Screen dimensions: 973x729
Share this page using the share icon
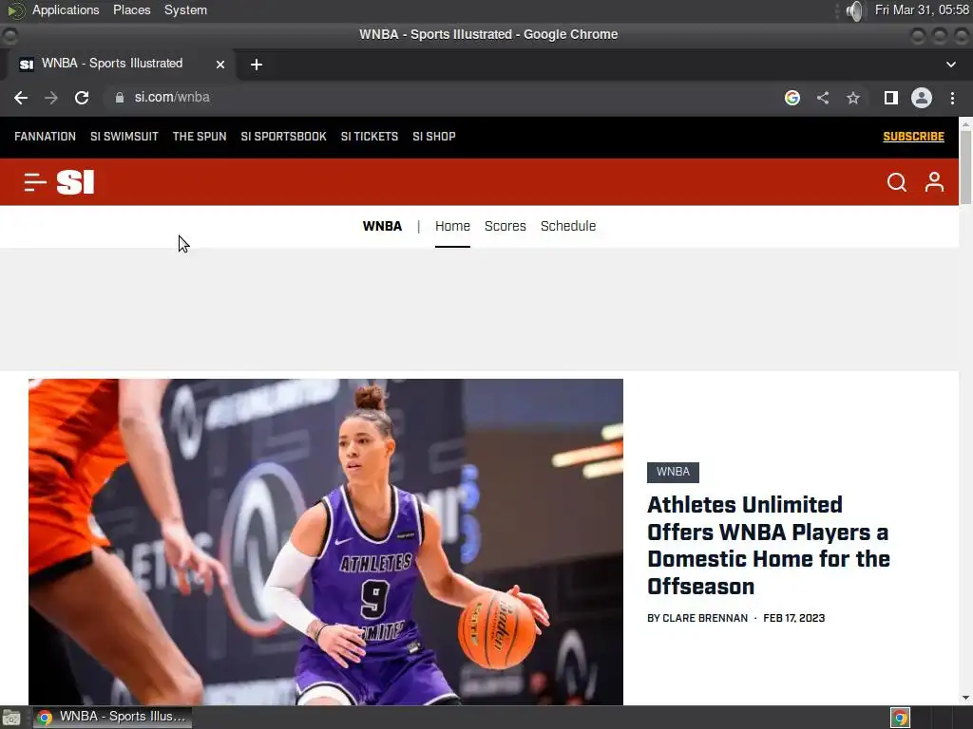click(x=823, y=98)
